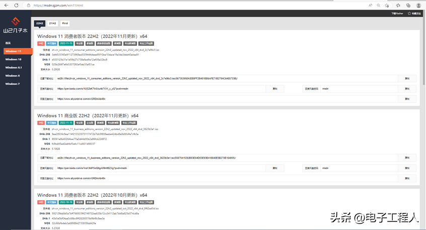Copy the consumer edition ed2k link
Image resolution: width=426 pixels, height=230 pixels.
tap(407, 79)
